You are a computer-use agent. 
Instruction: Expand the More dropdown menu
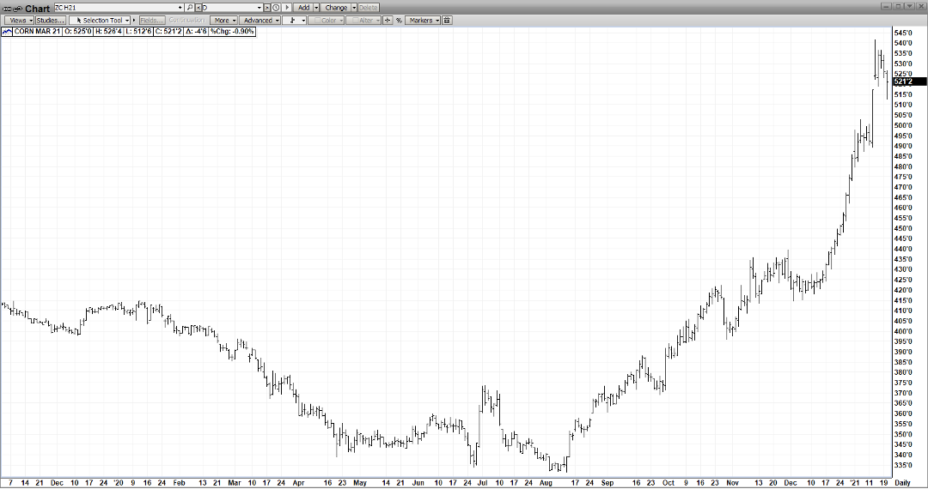[223, 20]
